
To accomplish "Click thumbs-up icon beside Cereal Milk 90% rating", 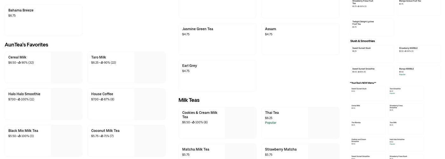I will coord(20,63).
